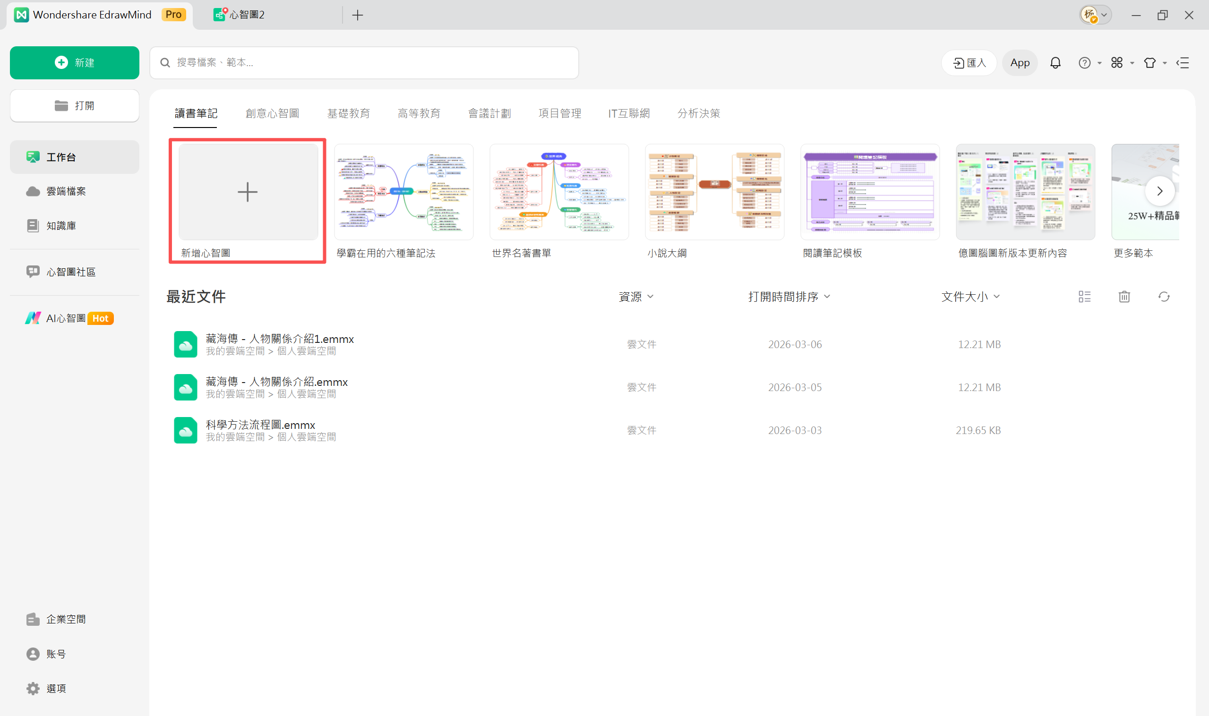
Task: Click the green 新建 button
Action: point(74,63)
